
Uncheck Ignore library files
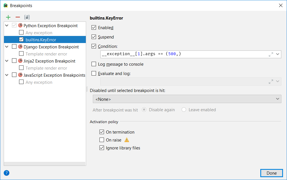(101, 148)
